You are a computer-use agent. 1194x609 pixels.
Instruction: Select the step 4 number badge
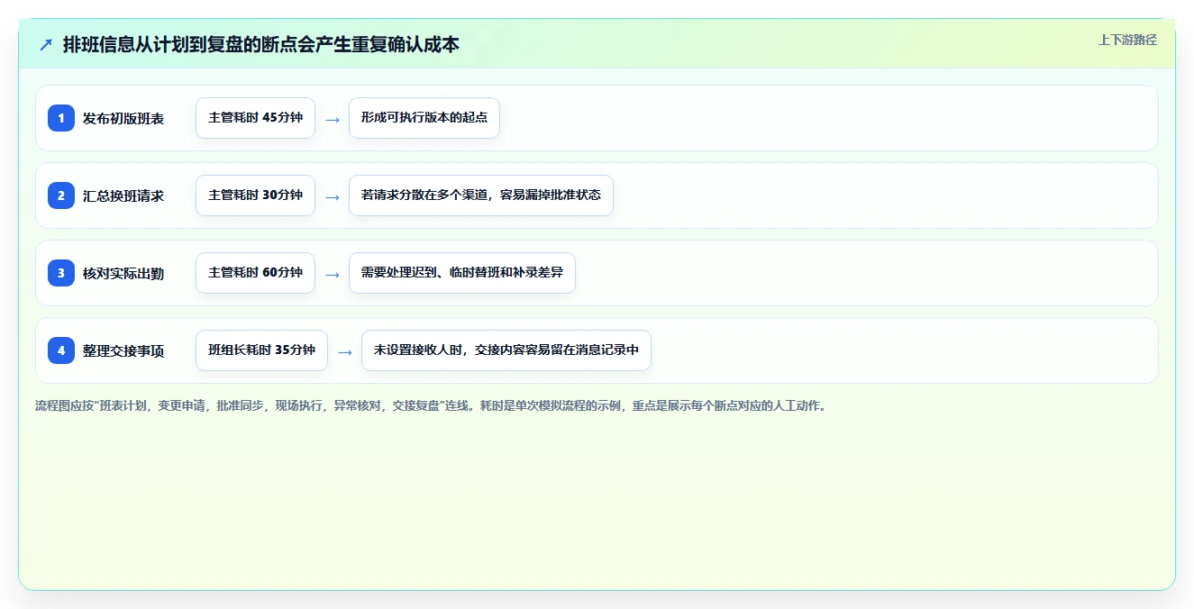(x=61, y=350)
